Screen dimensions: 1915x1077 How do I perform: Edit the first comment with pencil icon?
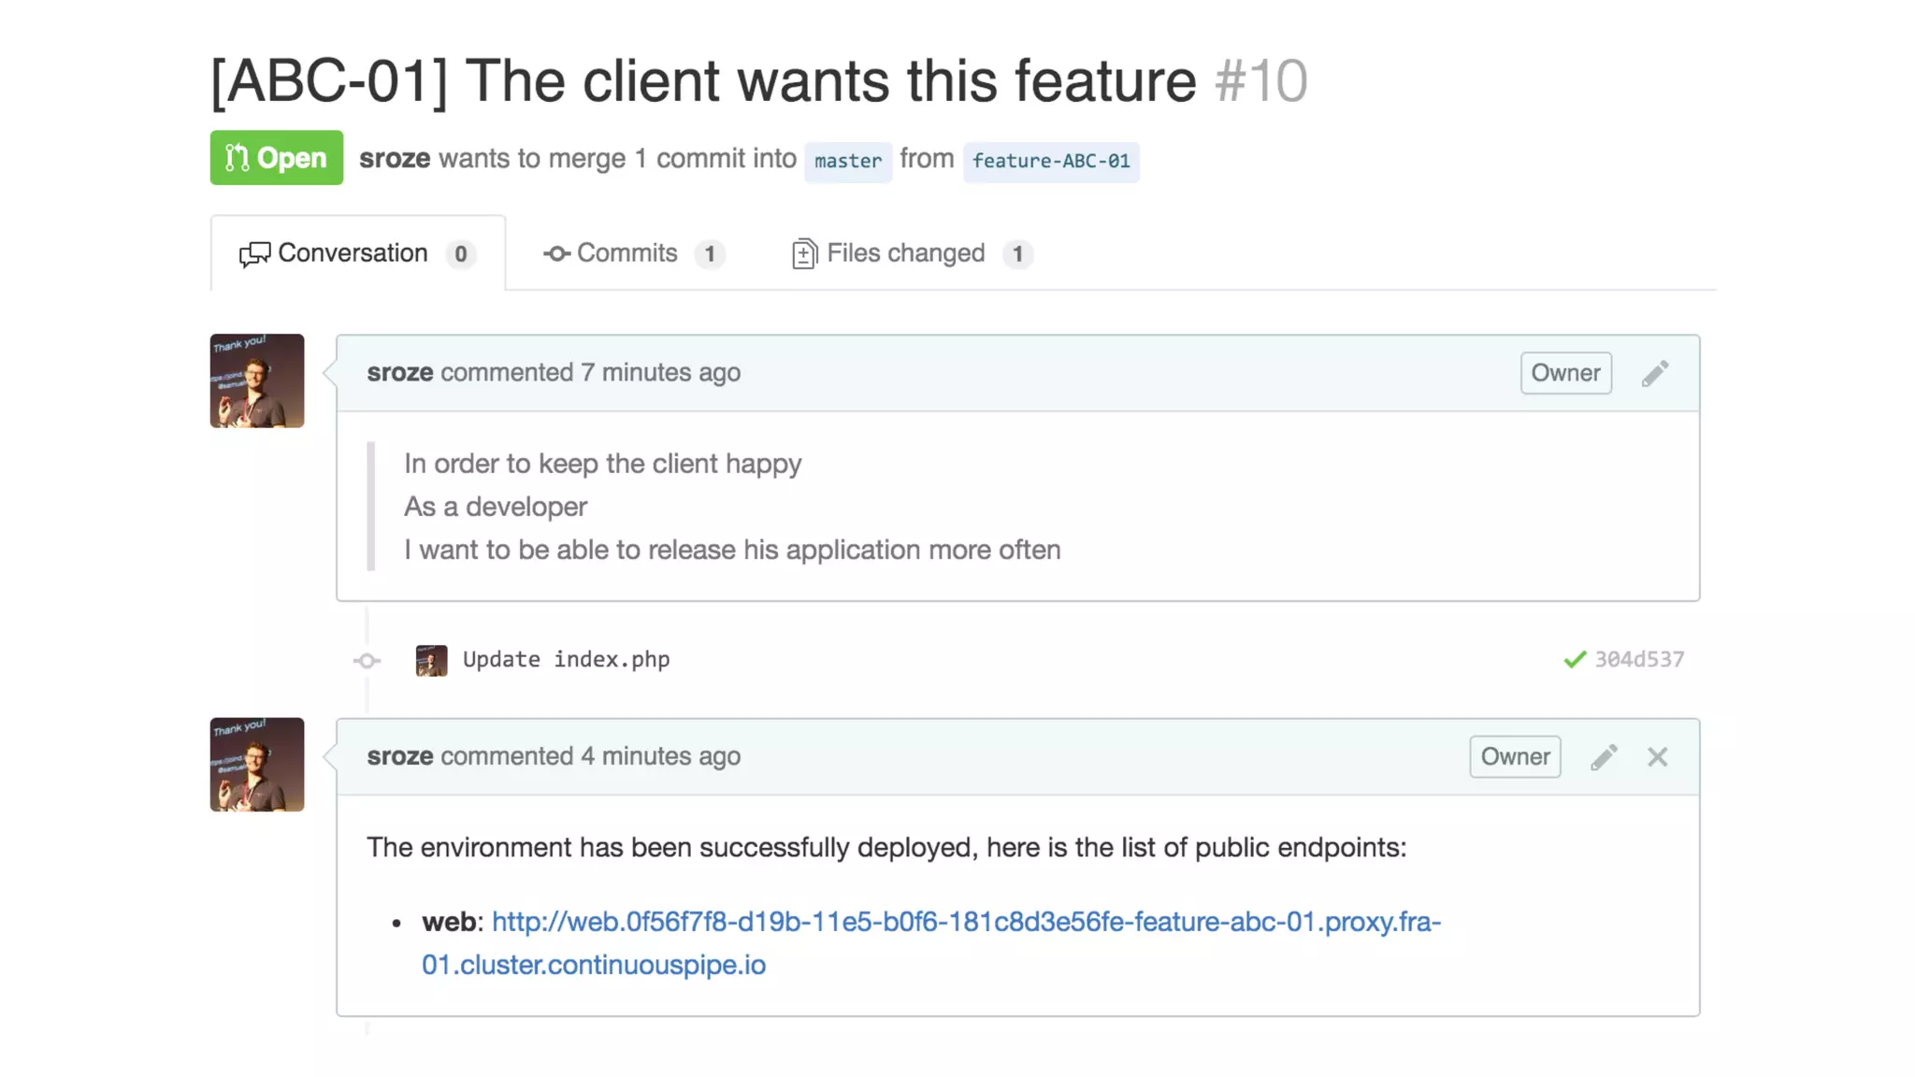point(1654,374)
